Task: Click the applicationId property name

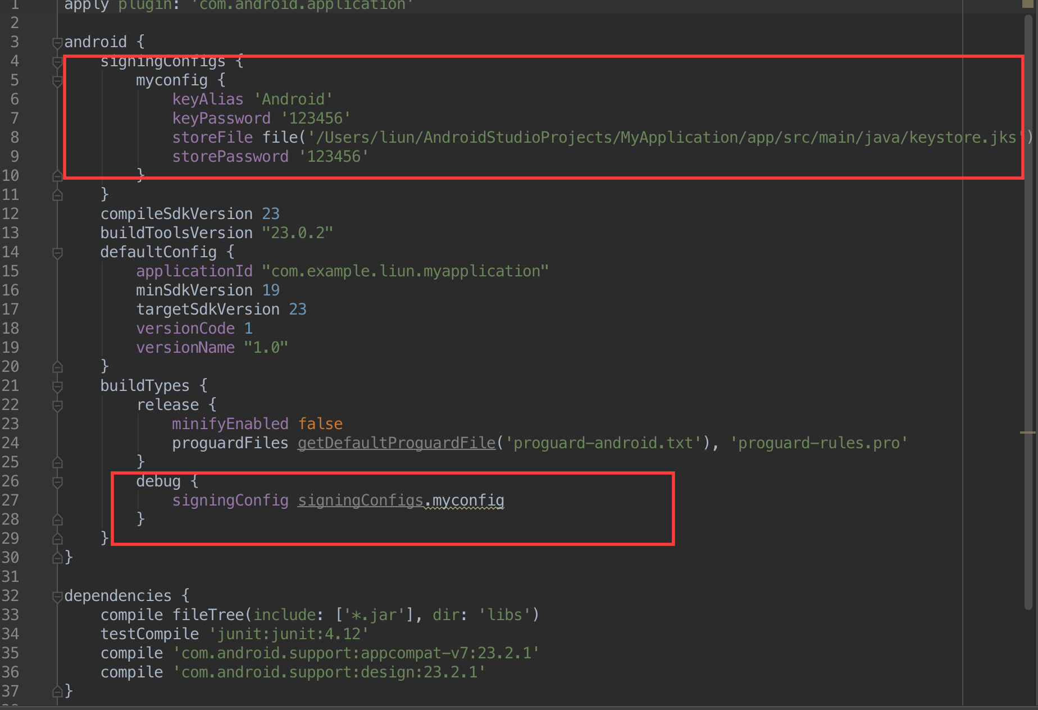Action: pyautogui.click(x=194, y=271)
